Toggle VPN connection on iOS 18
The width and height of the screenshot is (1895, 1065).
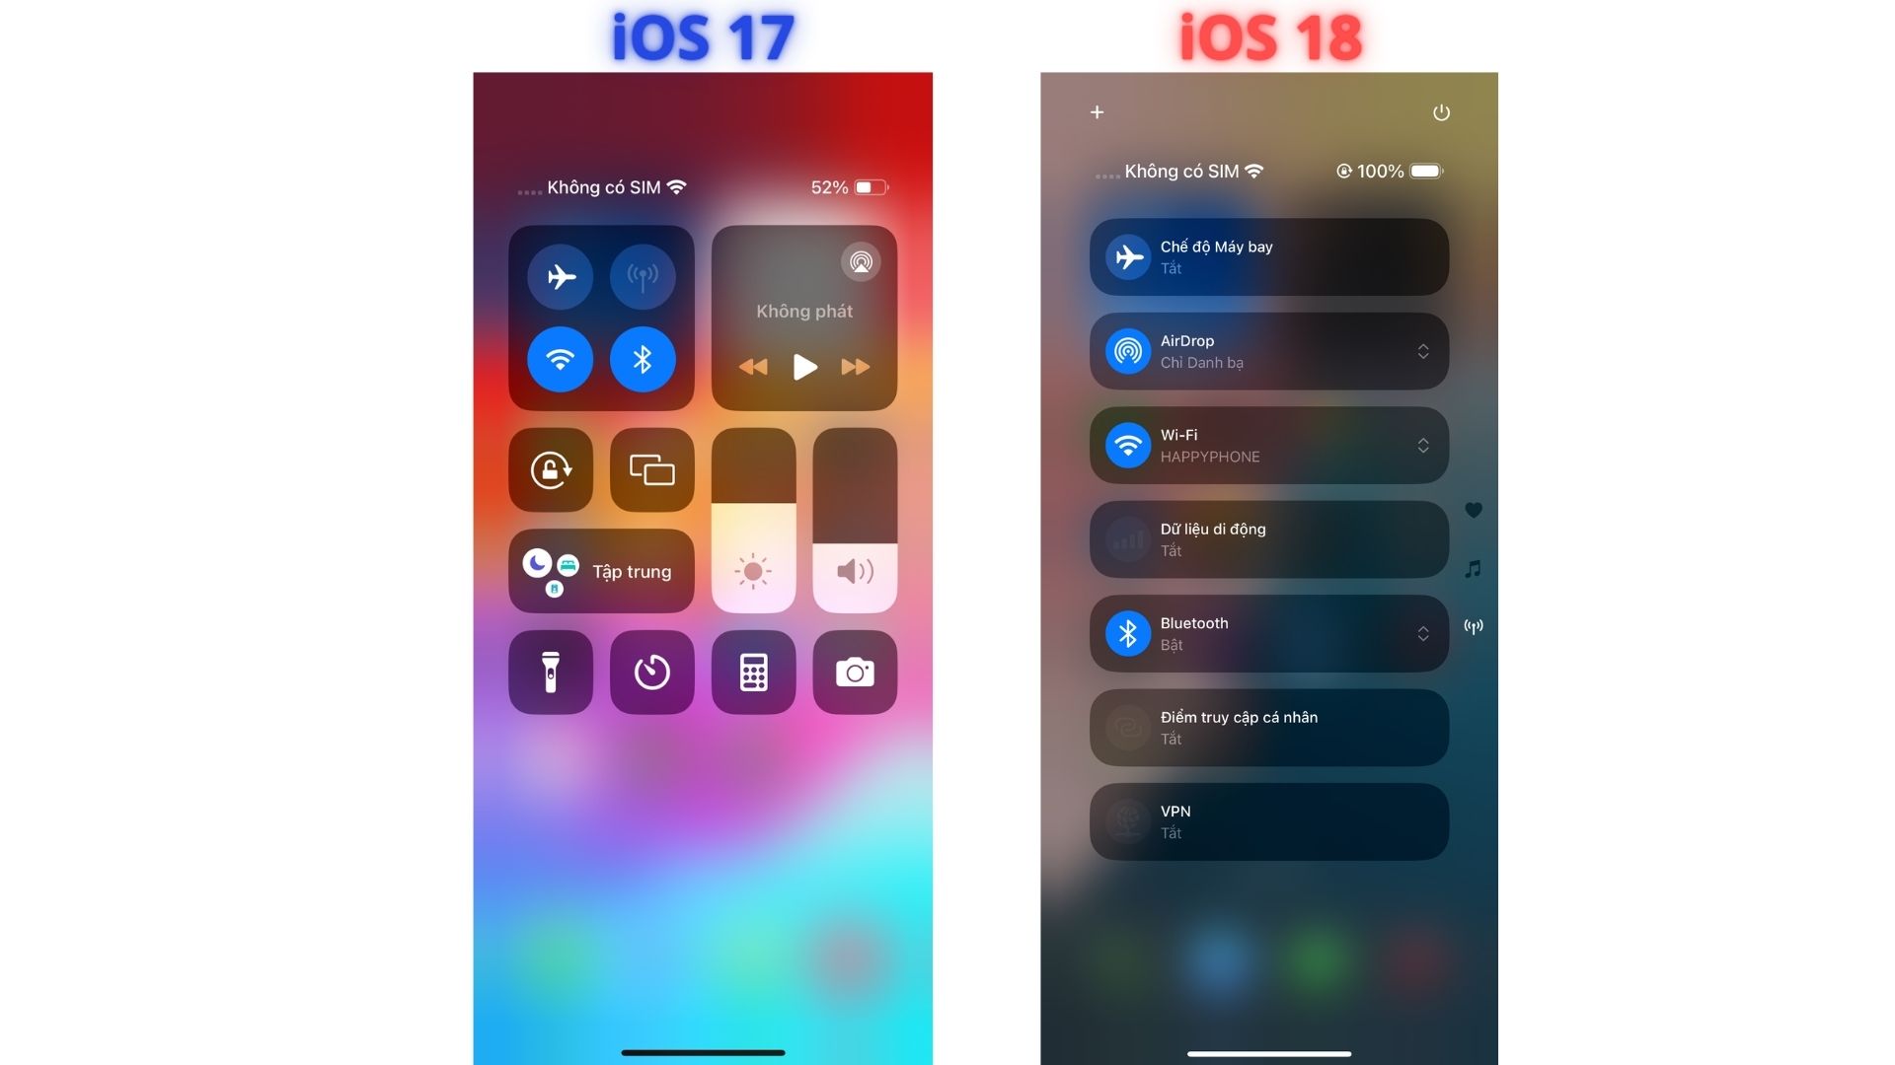(x=1267, y=819)
